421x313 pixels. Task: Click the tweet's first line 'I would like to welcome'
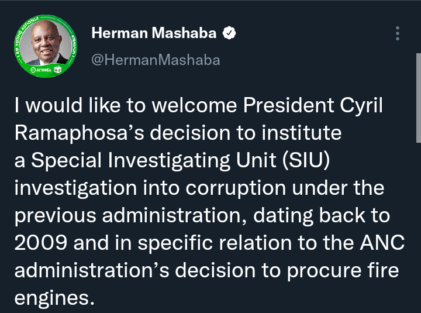click(x=126, y=105)
